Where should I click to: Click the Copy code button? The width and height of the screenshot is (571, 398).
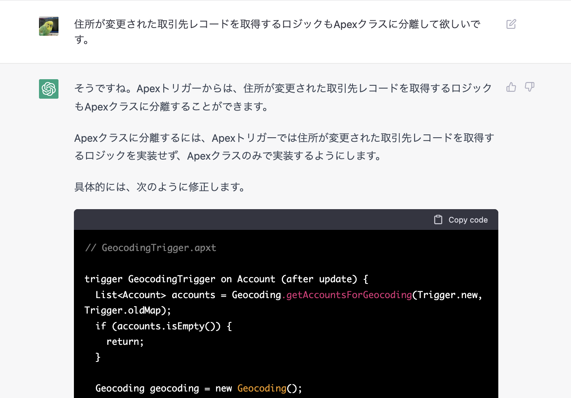(x=461, y=220)
